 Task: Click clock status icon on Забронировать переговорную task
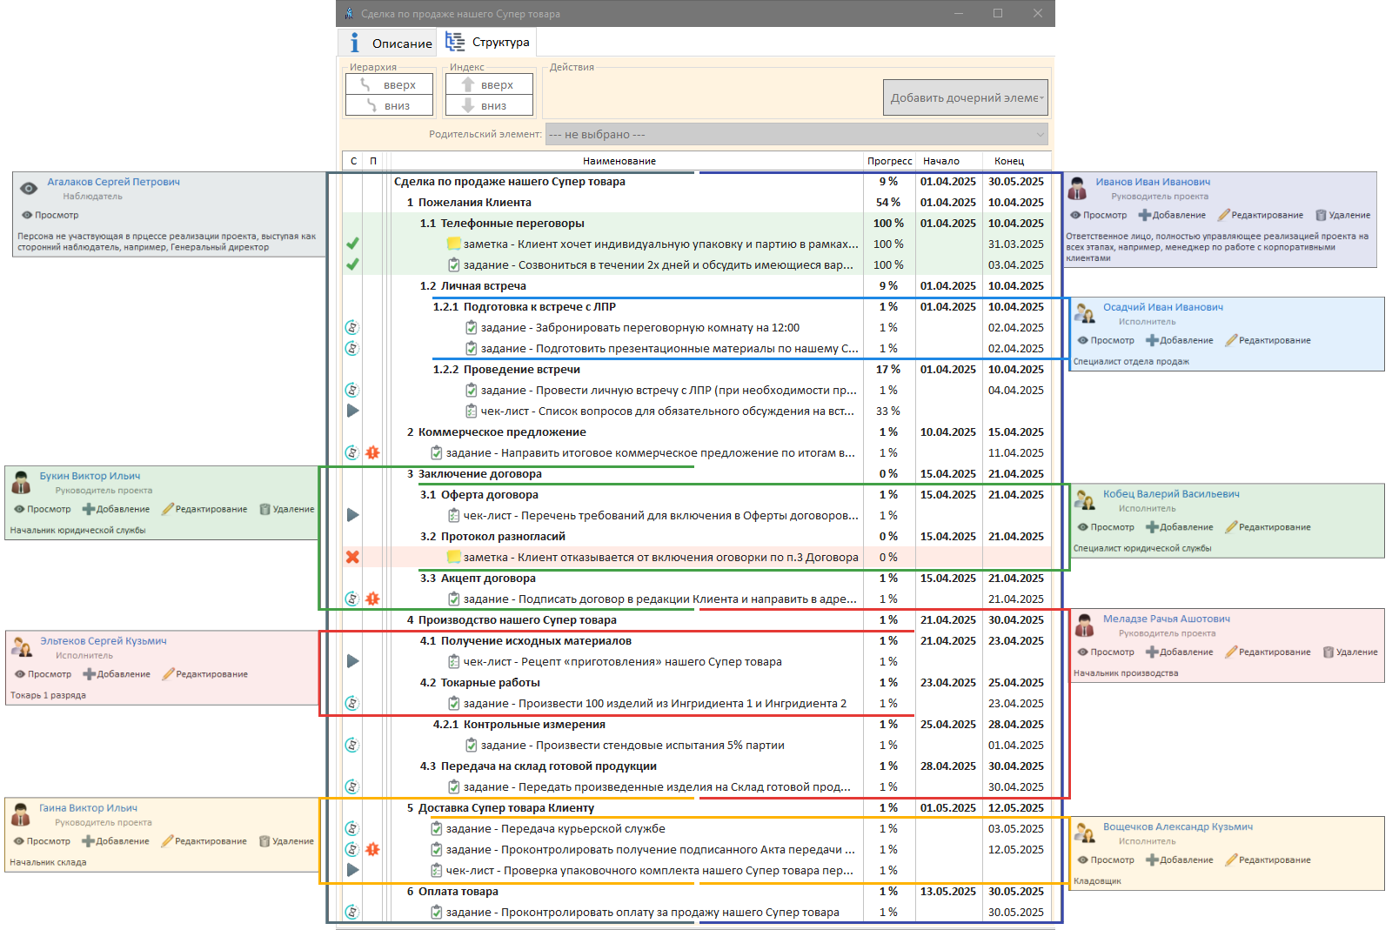pyautogui.click(x=352, y=328)
